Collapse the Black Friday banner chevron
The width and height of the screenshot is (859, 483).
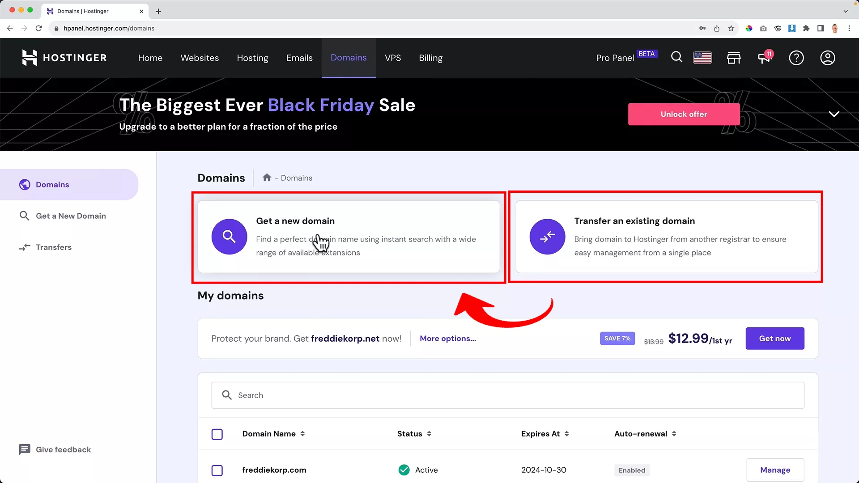pyautogui.click(x=834, y=114)
